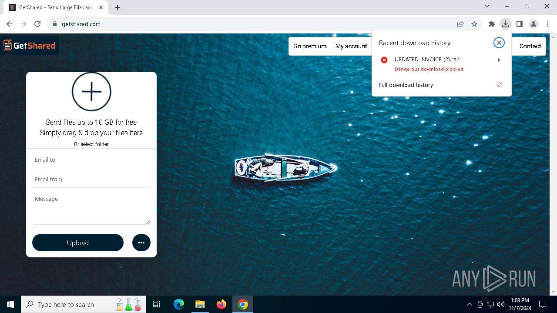The height and width of the screenshot is (313, 557).
Task: Open the volume control in system tray
Action: coord(501,304)
